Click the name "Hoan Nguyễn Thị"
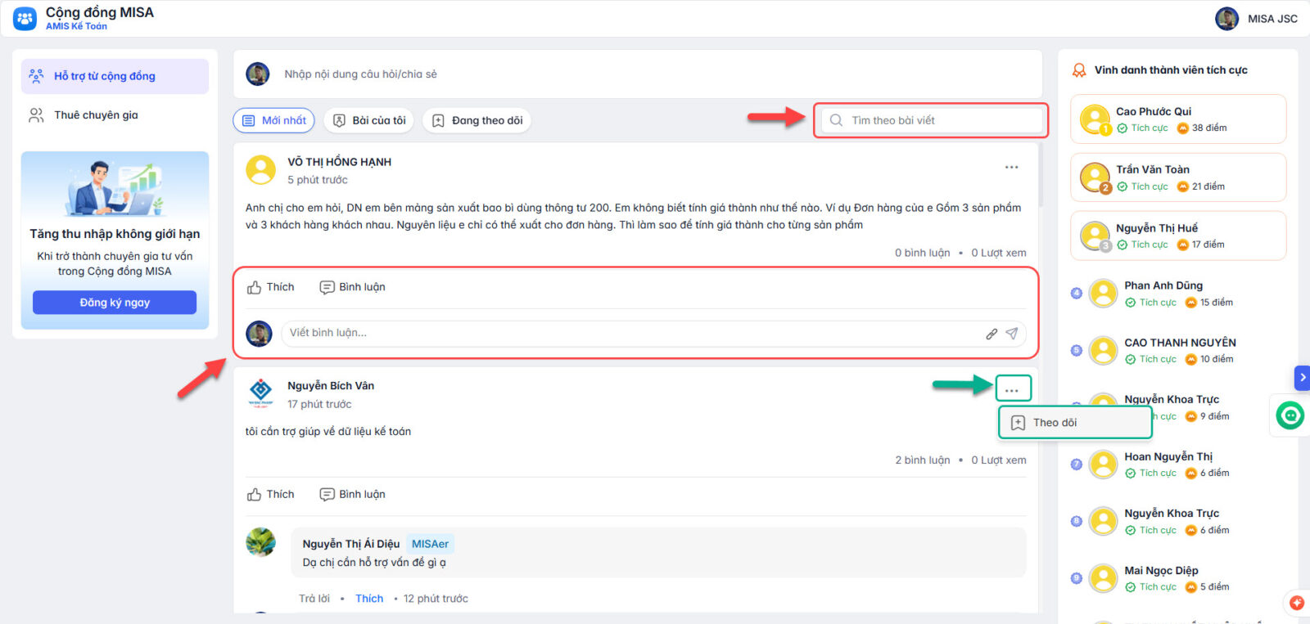This screenshot has height=624, width=1310. [1168, 456]
